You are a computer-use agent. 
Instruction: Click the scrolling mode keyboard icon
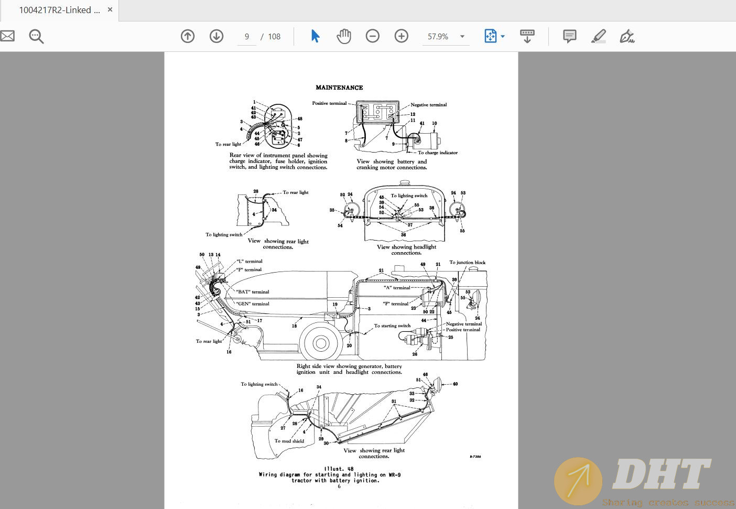click(527, 36)
